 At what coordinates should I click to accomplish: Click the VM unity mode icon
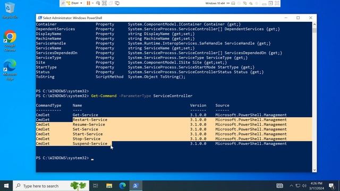click(x=111, y=3)
